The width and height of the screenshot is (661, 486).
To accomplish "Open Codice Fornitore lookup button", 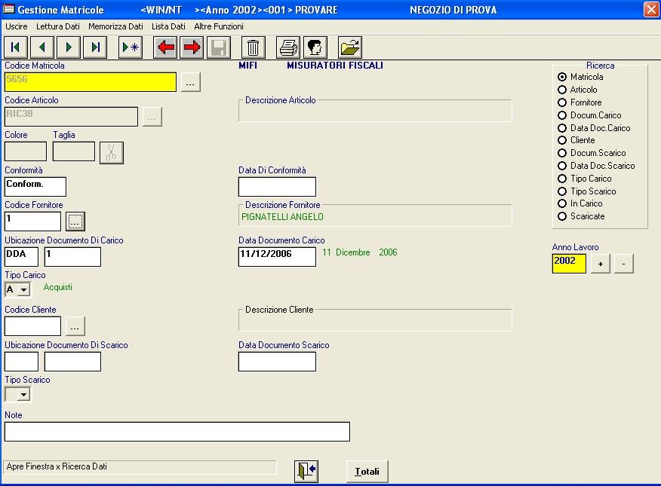I will pos(76,222).
